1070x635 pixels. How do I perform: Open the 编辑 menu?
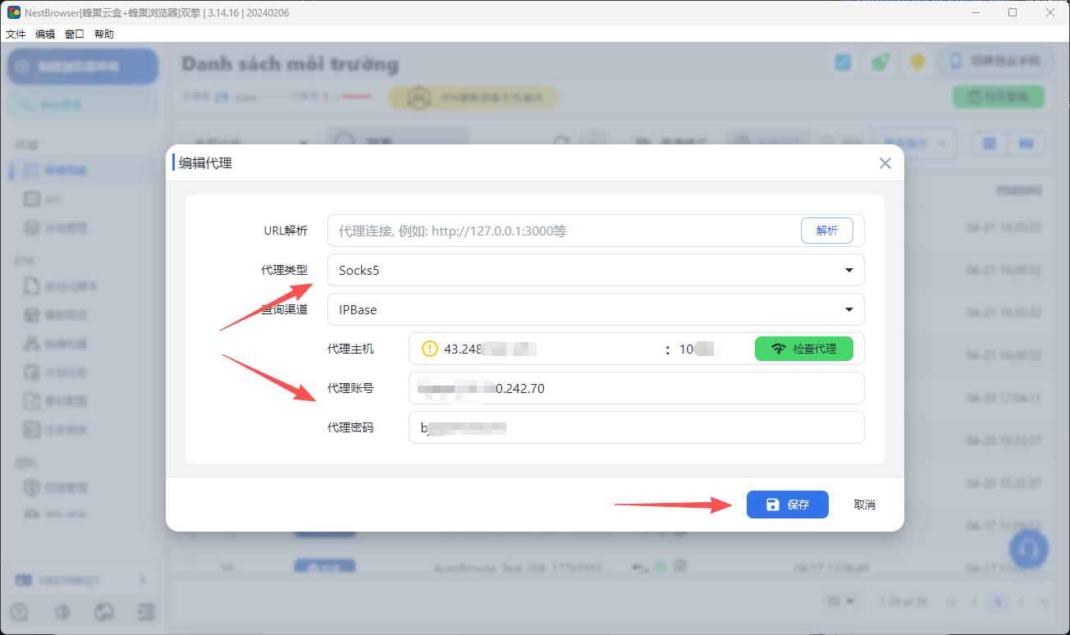click(x=45, y=34)
